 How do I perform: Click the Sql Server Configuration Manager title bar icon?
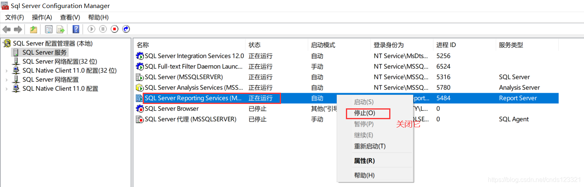[5, 6]
